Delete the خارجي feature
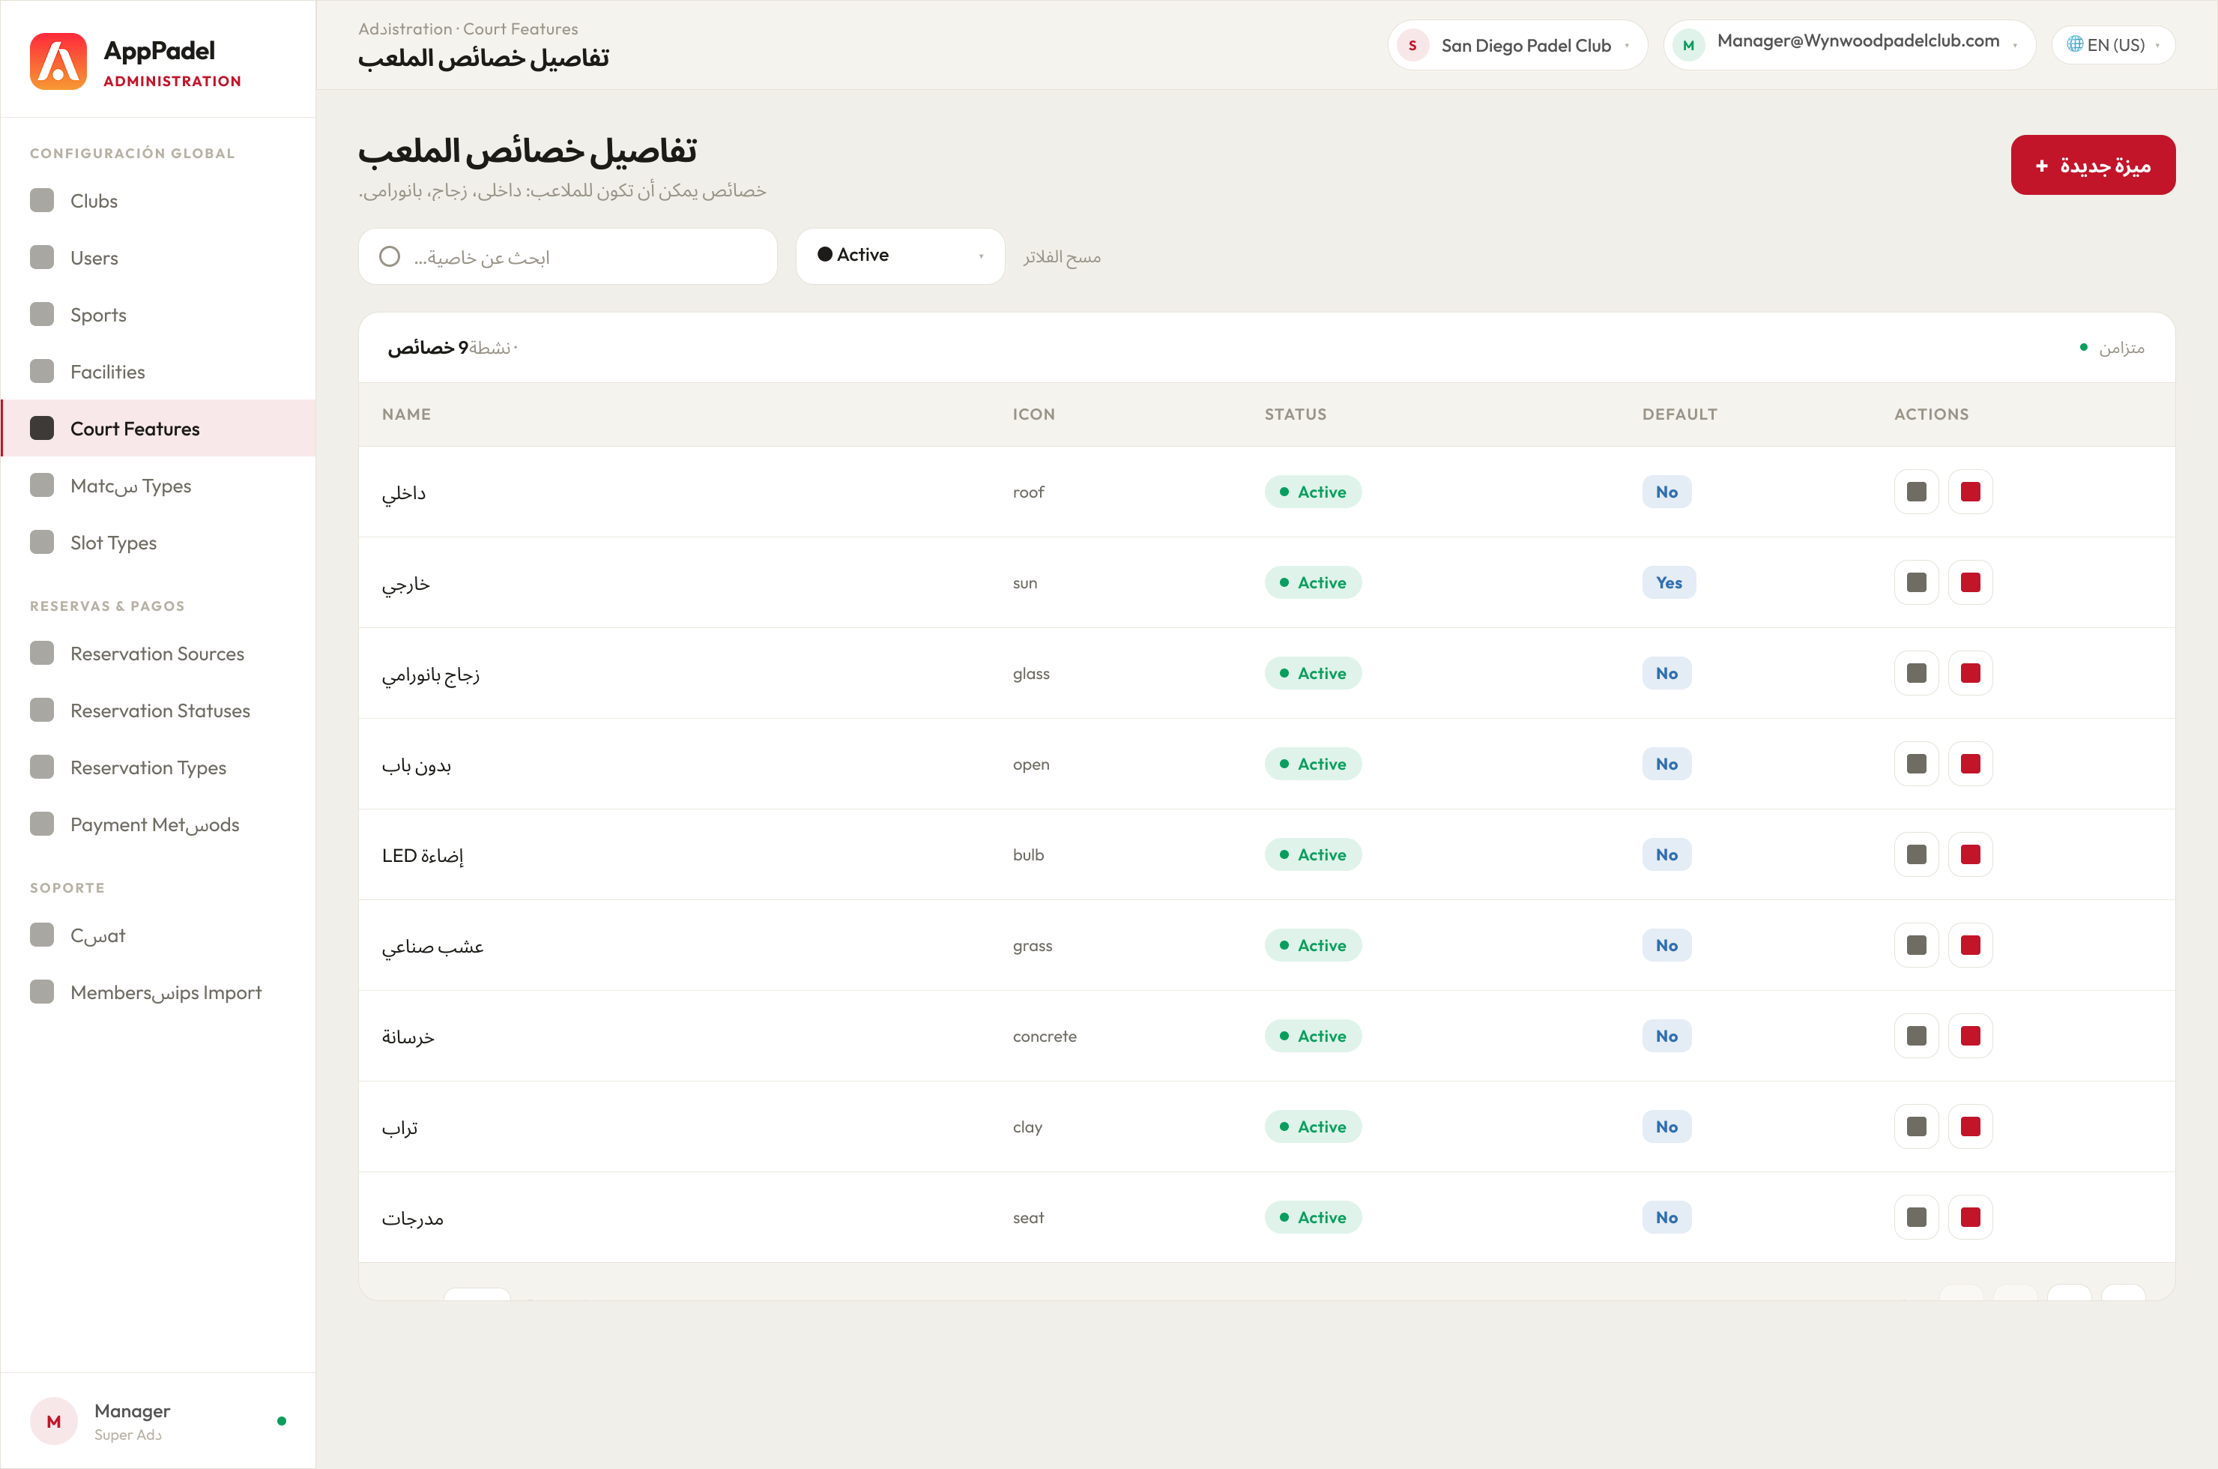 pos(1971,583)
